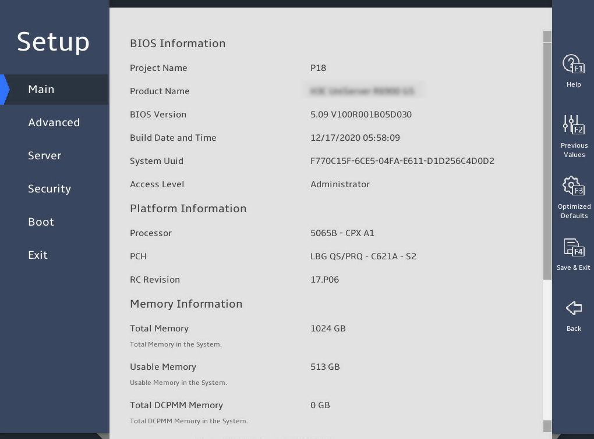This screenshot has width=594, height=439.
Task: Select BIOS version value 5.09 V100R001B05D030
Action: (361, 115)
